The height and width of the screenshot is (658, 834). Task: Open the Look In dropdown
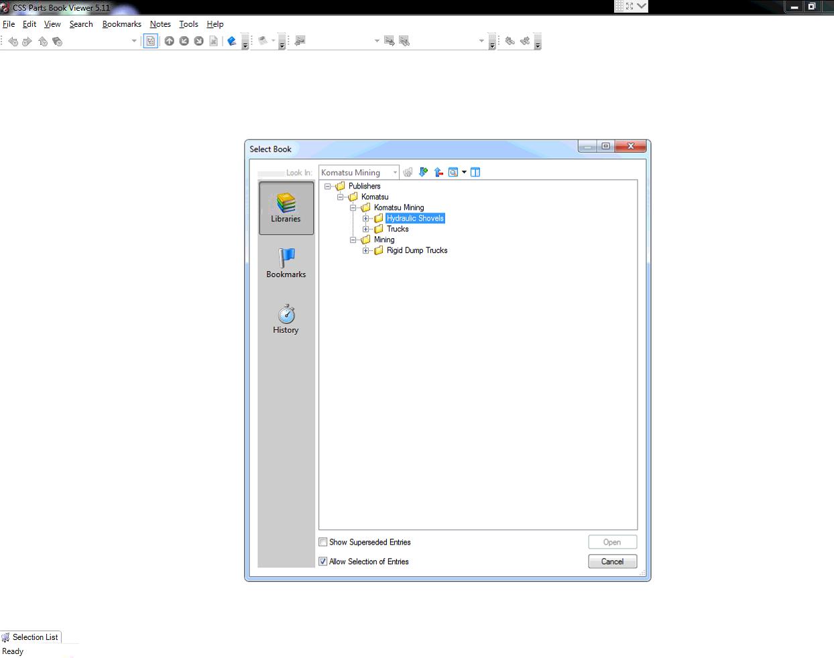pyautogui.click(x=395, y=172)
